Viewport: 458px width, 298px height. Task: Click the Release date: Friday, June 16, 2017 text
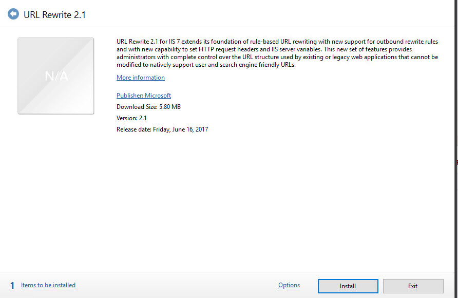[x=162, y=129]
